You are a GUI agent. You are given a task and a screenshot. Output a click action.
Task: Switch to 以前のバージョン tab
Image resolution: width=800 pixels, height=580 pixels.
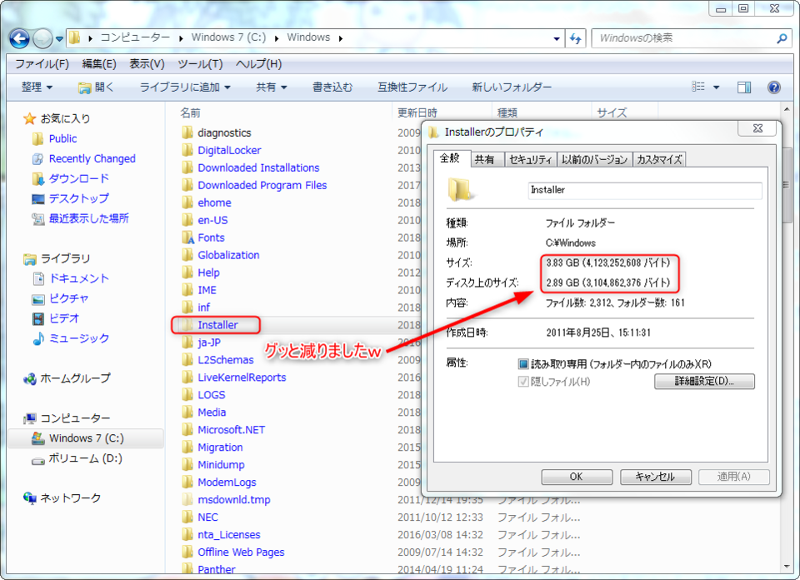click(594, 160)
